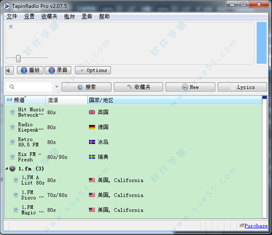272x235 pixels.
Task: Click the Purchase link
Action: (x=256, y=225)
